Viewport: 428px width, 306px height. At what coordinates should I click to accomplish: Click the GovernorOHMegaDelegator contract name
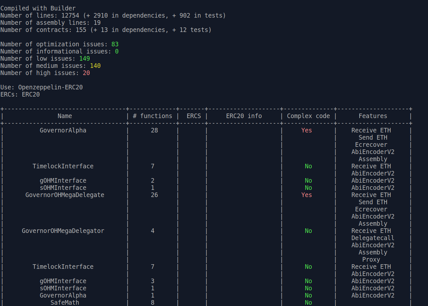click(63, 231)
